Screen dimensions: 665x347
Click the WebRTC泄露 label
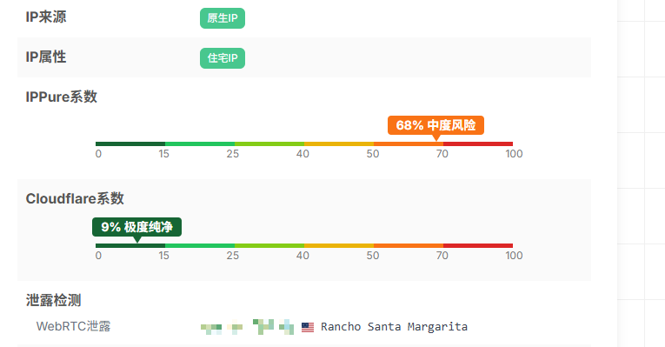[73, 326]
